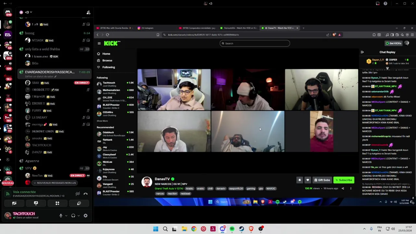Click the MAROC tag under DanasTV
The width and height of the screenshot is (416, 234).
point(271,188)
